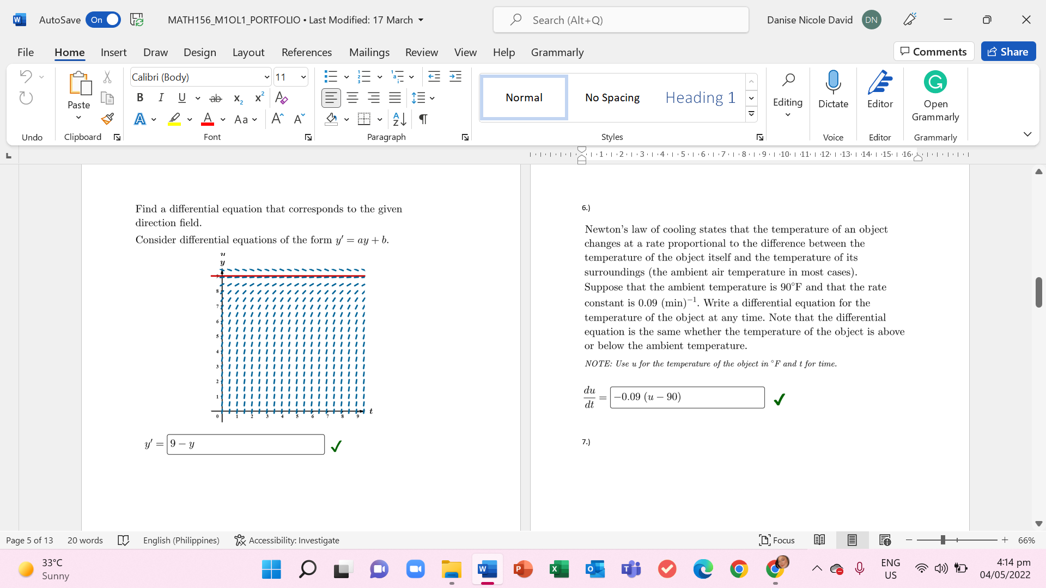Open the References tab
Viewport: 1046px width, 588px height.
307,52
